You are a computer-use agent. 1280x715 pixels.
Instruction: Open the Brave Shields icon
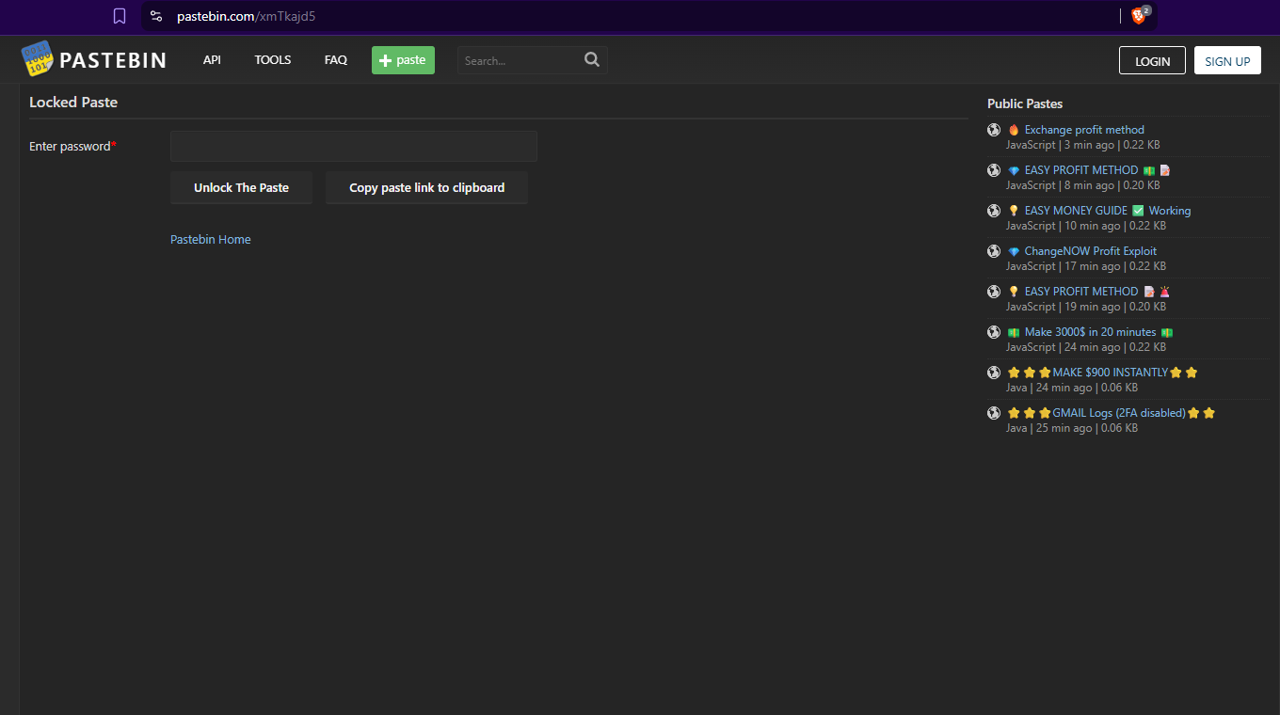pyautogui.click(x=1139, y=16)
